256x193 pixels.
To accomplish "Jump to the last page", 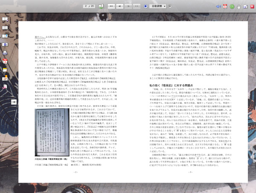I will click(137, 6).
